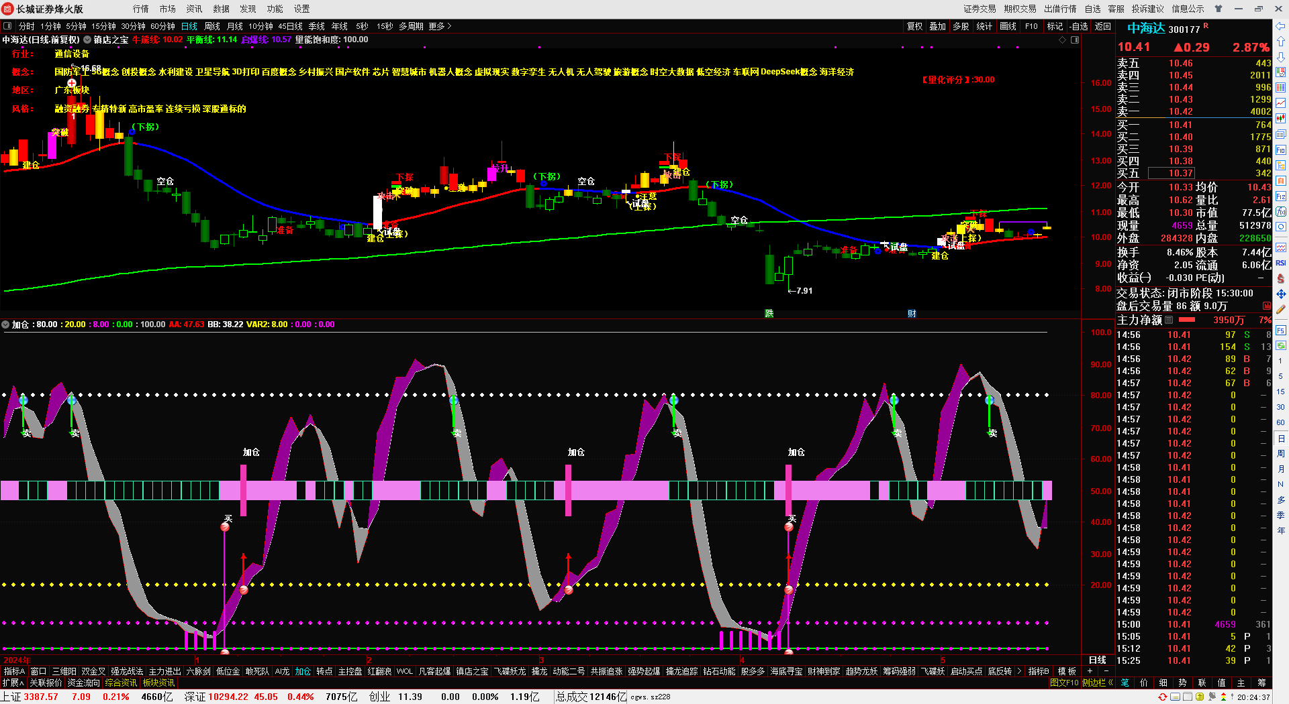The image size is (1289, 704).
Task: Click the 证券交易 link
Action: point(980,9)
